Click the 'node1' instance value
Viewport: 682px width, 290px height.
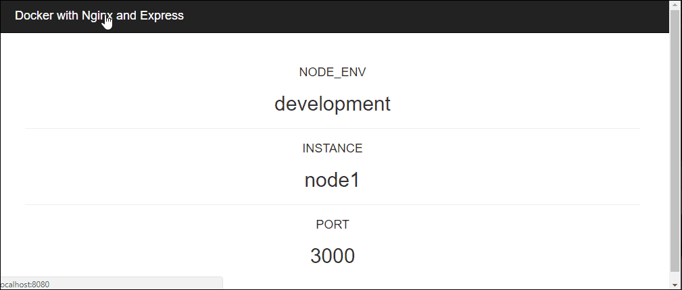[333, 179]
